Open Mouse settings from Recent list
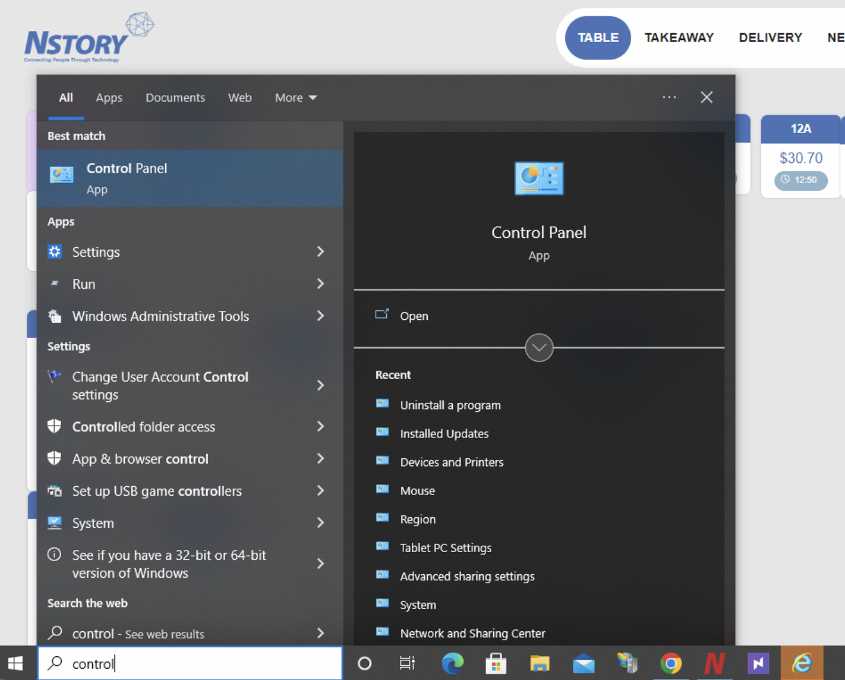845x680 pixels. click(x=417, y=490)
